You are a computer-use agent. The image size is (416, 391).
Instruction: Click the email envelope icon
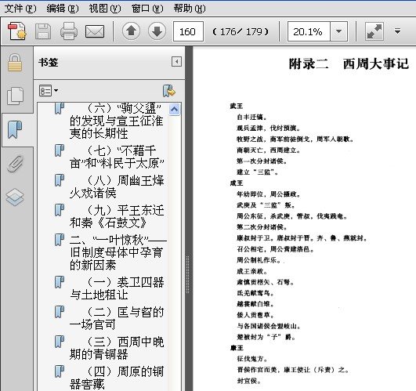[x=95, y=31]
